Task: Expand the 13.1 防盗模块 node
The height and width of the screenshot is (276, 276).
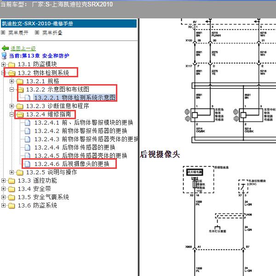Action: 3,64
